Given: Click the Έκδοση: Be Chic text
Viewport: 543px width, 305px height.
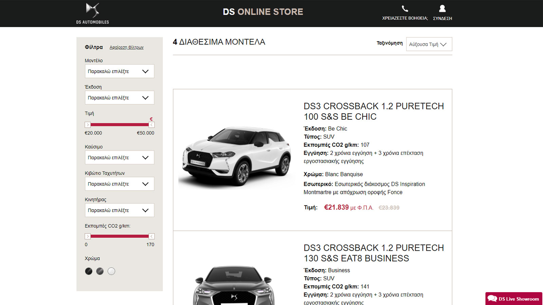Looking at the screenshot, I should [x=325, y=129].
